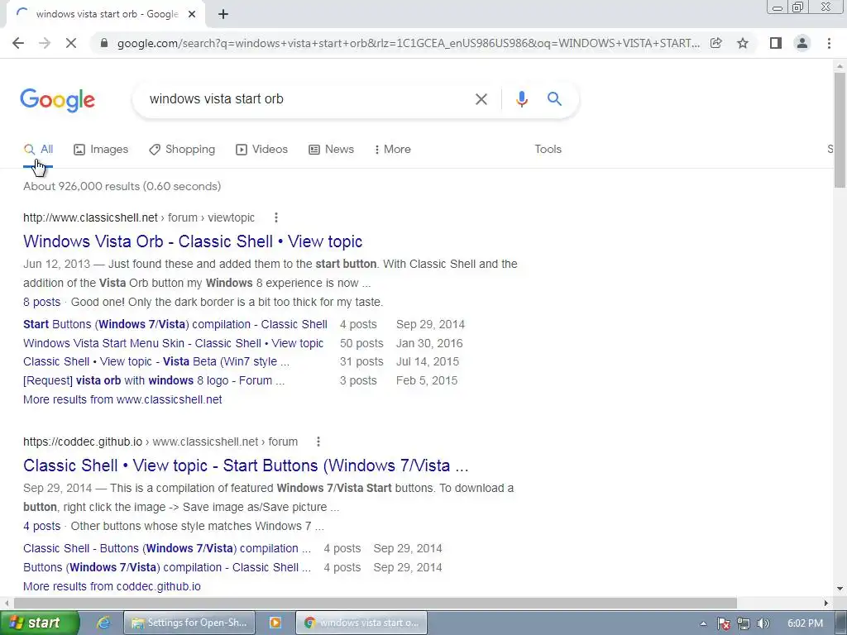Viewport: 847px width, 635px height.
Task: Select Chrome window taskbar button
Action: pyautogui.click(x=361, y=623)
